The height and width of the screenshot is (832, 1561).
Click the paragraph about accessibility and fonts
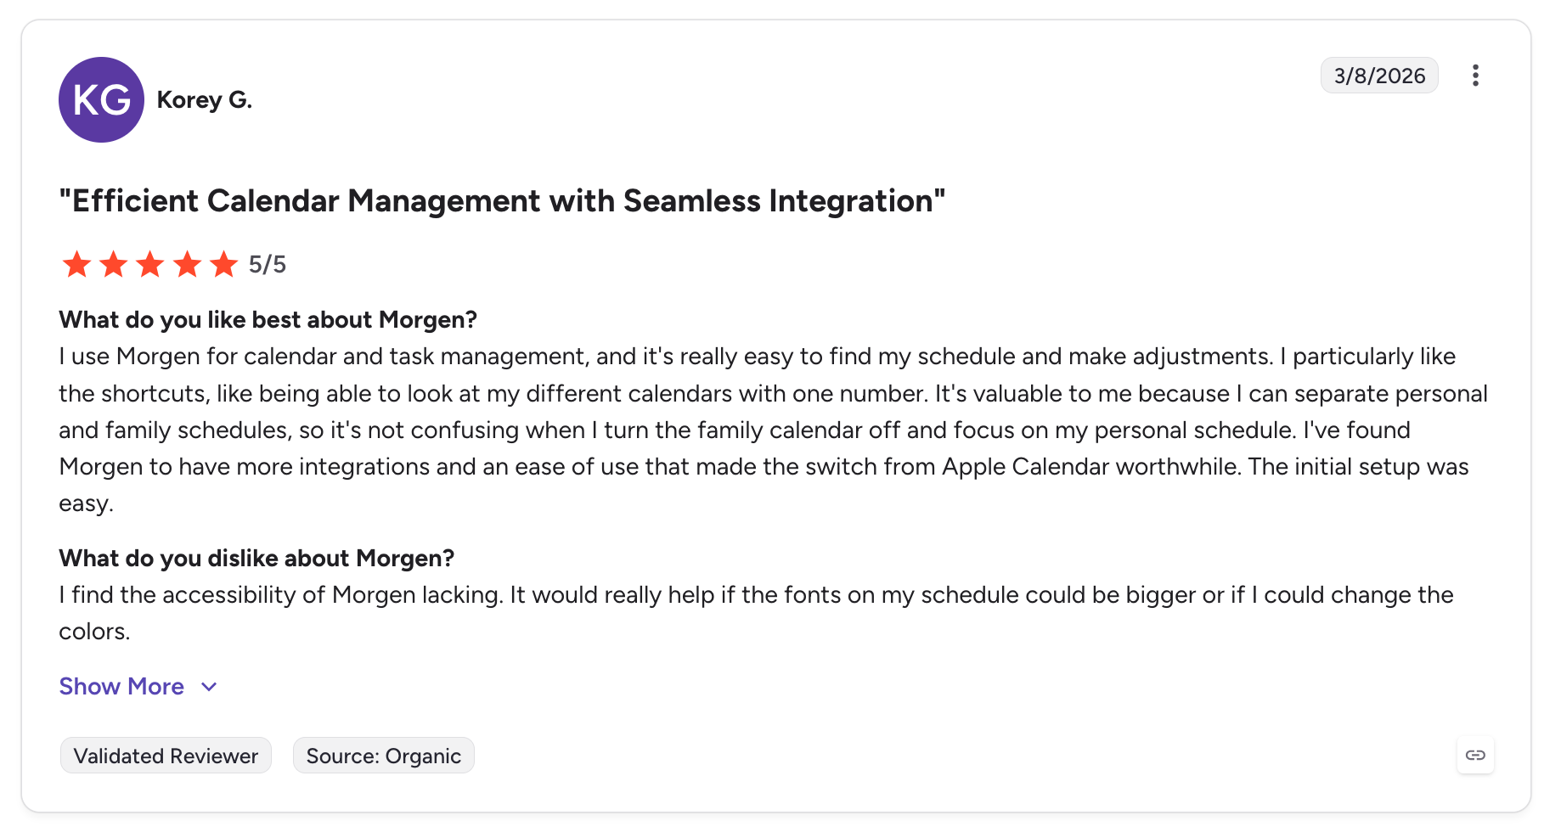[x=756, y=613]
